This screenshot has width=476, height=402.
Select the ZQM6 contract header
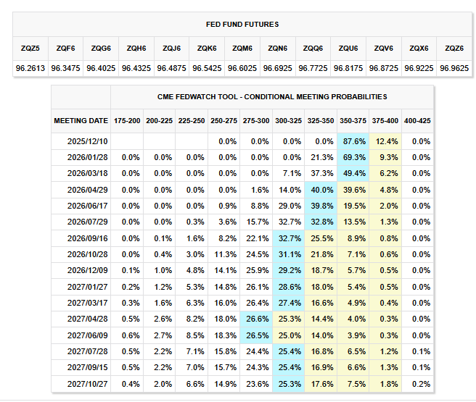point(242,48)
